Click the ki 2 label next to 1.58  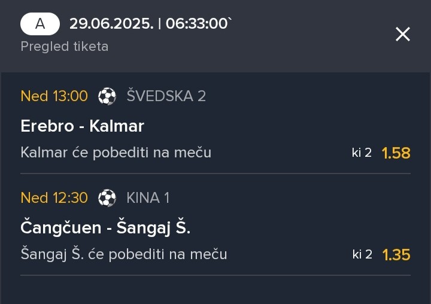coord(362,153)
